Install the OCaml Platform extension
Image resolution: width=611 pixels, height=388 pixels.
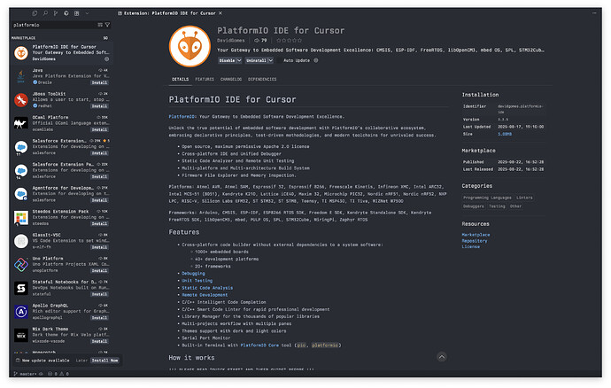click(x=99, y=129)
